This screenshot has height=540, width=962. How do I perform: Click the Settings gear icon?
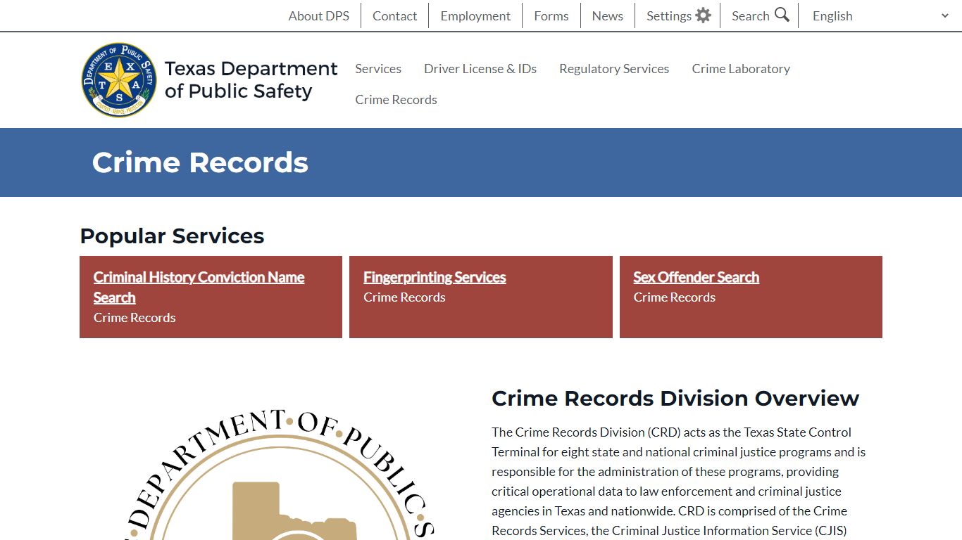[x=703, y=15]
